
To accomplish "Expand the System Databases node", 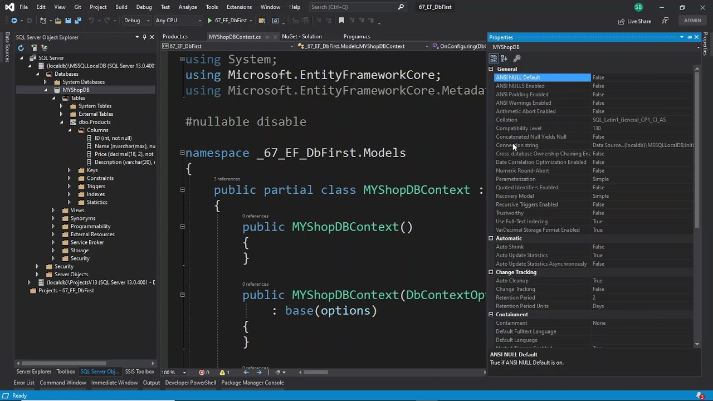I will pos(45,82).
